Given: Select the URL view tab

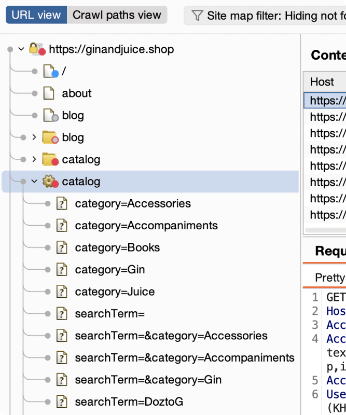Looking at the screenshot, I should tap(36, 15).
